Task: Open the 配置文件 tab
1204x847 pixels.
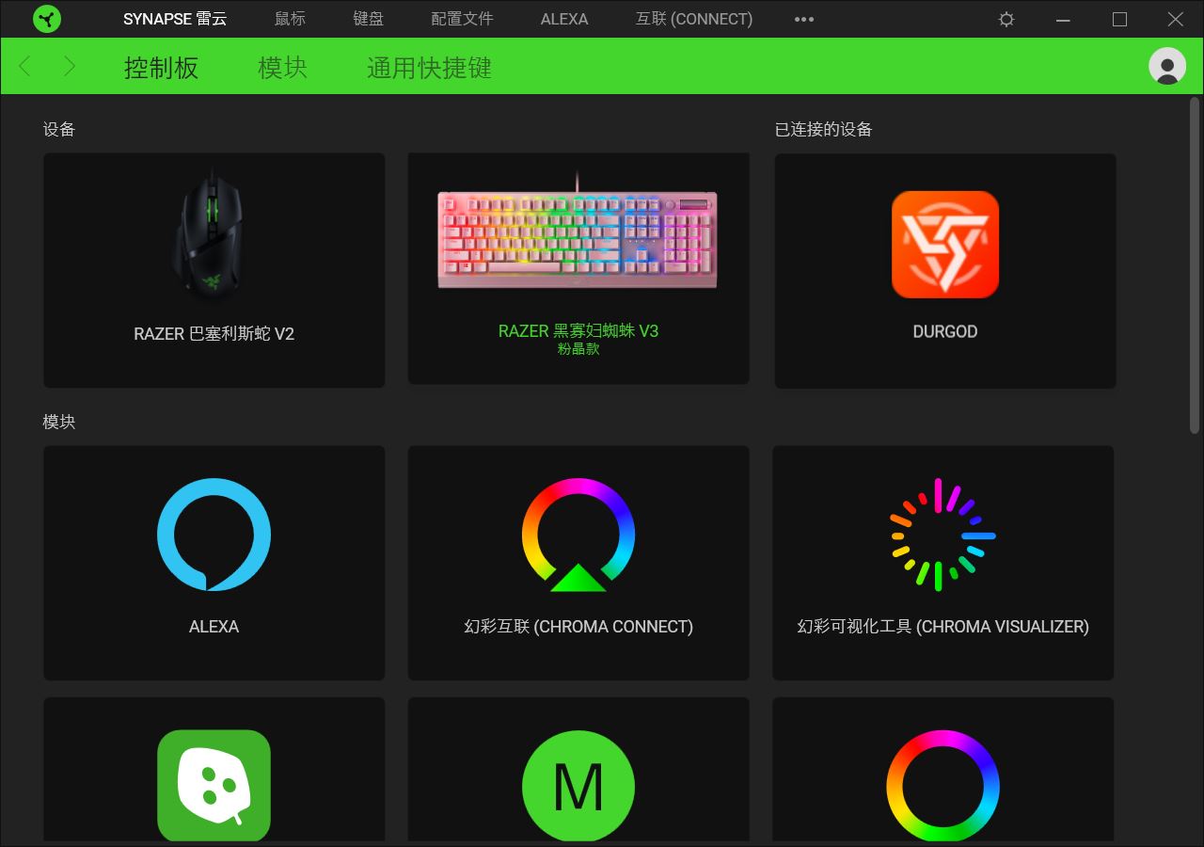Action: 462,19
